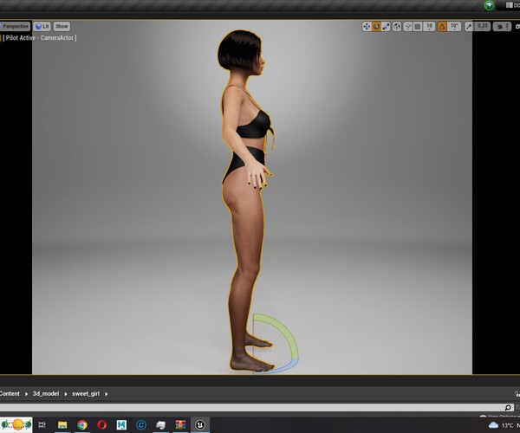Expand arrow after sweet_girl in breadcrumb
This screenshot has width=520, height=433.
click(106, 394)
